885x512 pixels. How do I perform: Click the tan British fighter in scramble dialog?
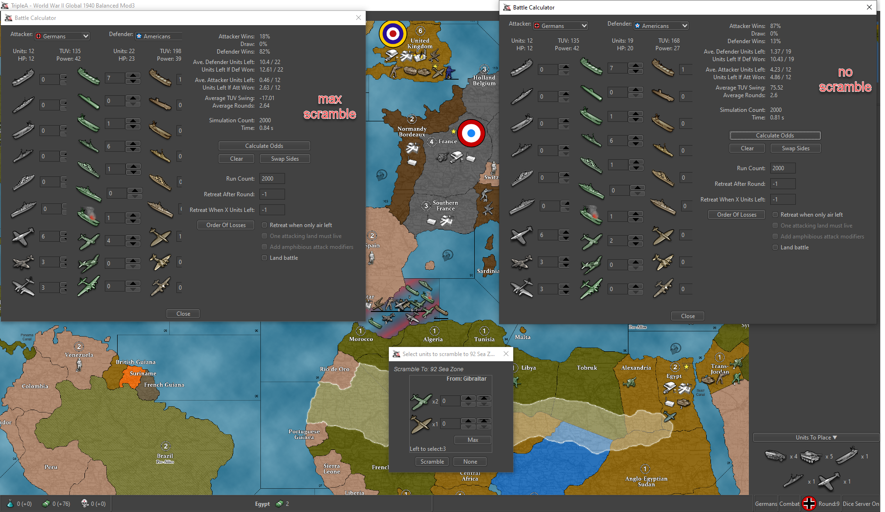(421, 424)
